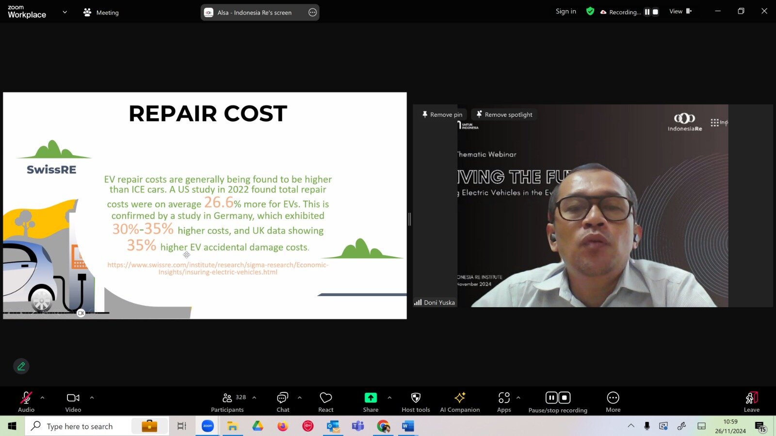Open Zoom from the taskbar
The width and height of the screenshot is (776, 436).
[x=208, y=426]
